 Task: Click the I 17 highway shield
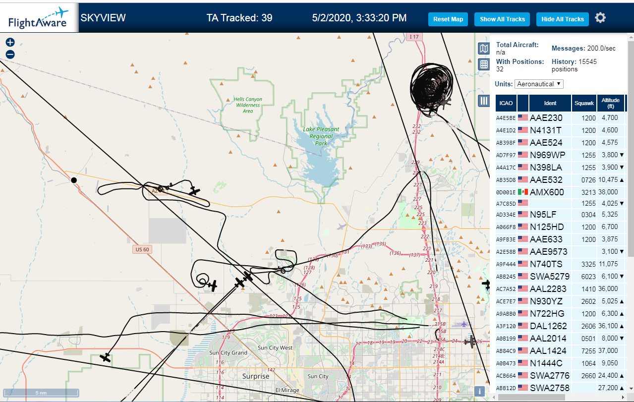414,37
